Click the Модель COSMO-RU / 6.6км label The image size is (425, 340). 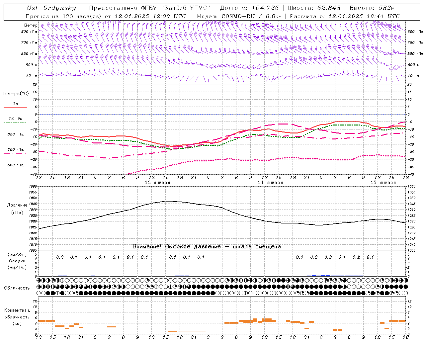239,16
